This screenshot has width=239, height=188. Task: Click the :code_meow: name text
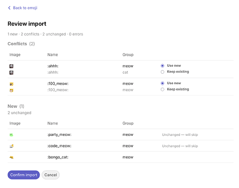(59, 146)
